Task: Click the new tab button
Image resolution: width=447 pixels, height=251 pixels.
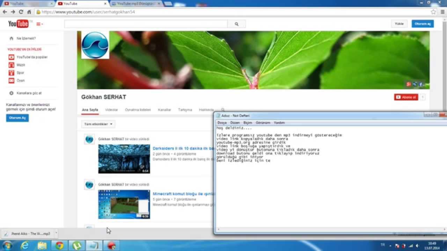Action: point(168,4)
